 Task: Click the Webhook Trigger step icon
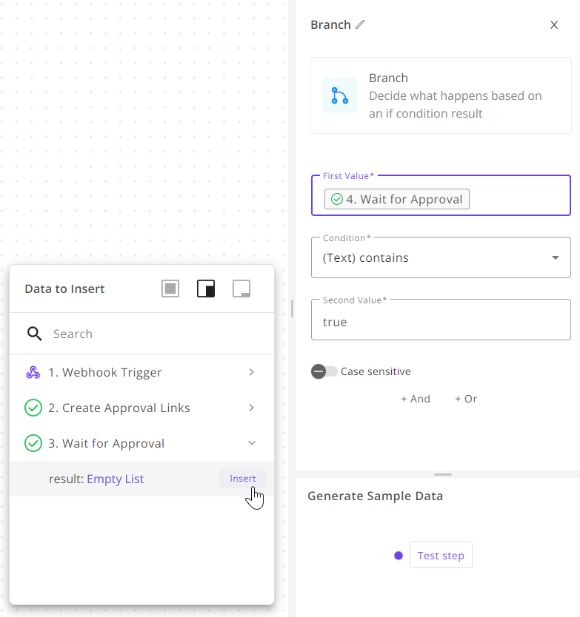coord(33,372)
